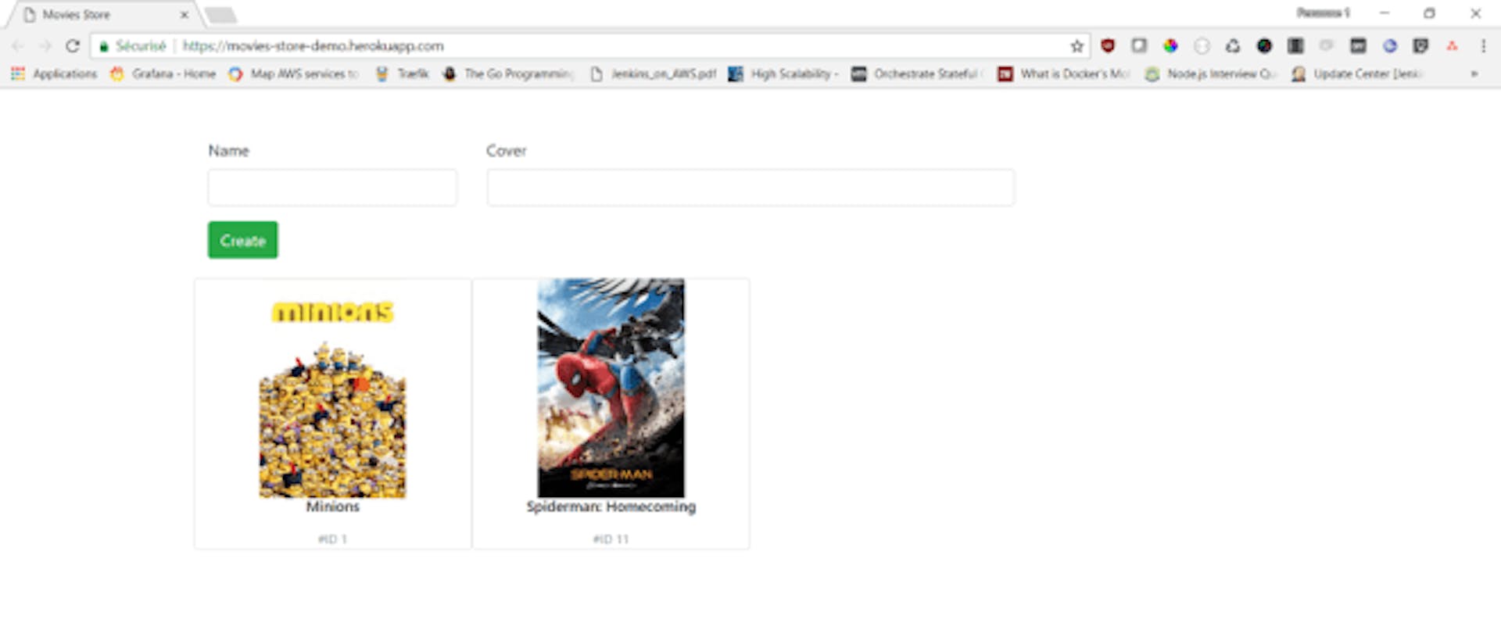This screenshot has width=1501, height=630.
Task: Open the High Scalability bookmark
Action: pos(783,73)
